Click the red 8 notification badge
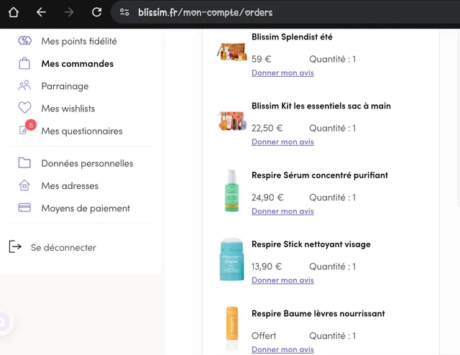 click(31, 125)
